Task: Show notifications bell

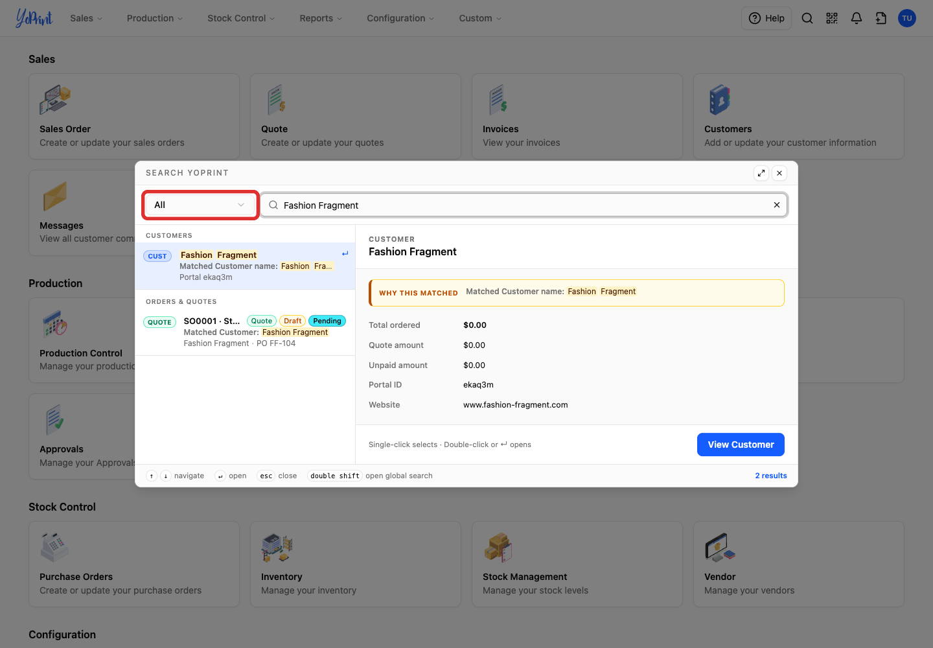Action: (857, 18)
